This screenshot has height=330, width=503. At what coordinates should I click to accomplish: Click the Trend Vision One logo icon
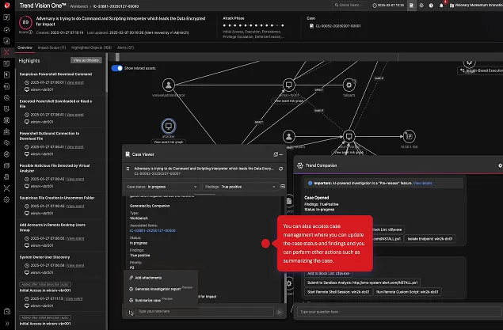click(x=8, y=6)
